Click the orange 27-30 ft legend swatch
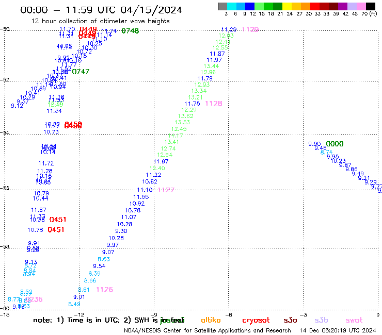The height and width of the screenshot is (335, 382). (306, 6)
